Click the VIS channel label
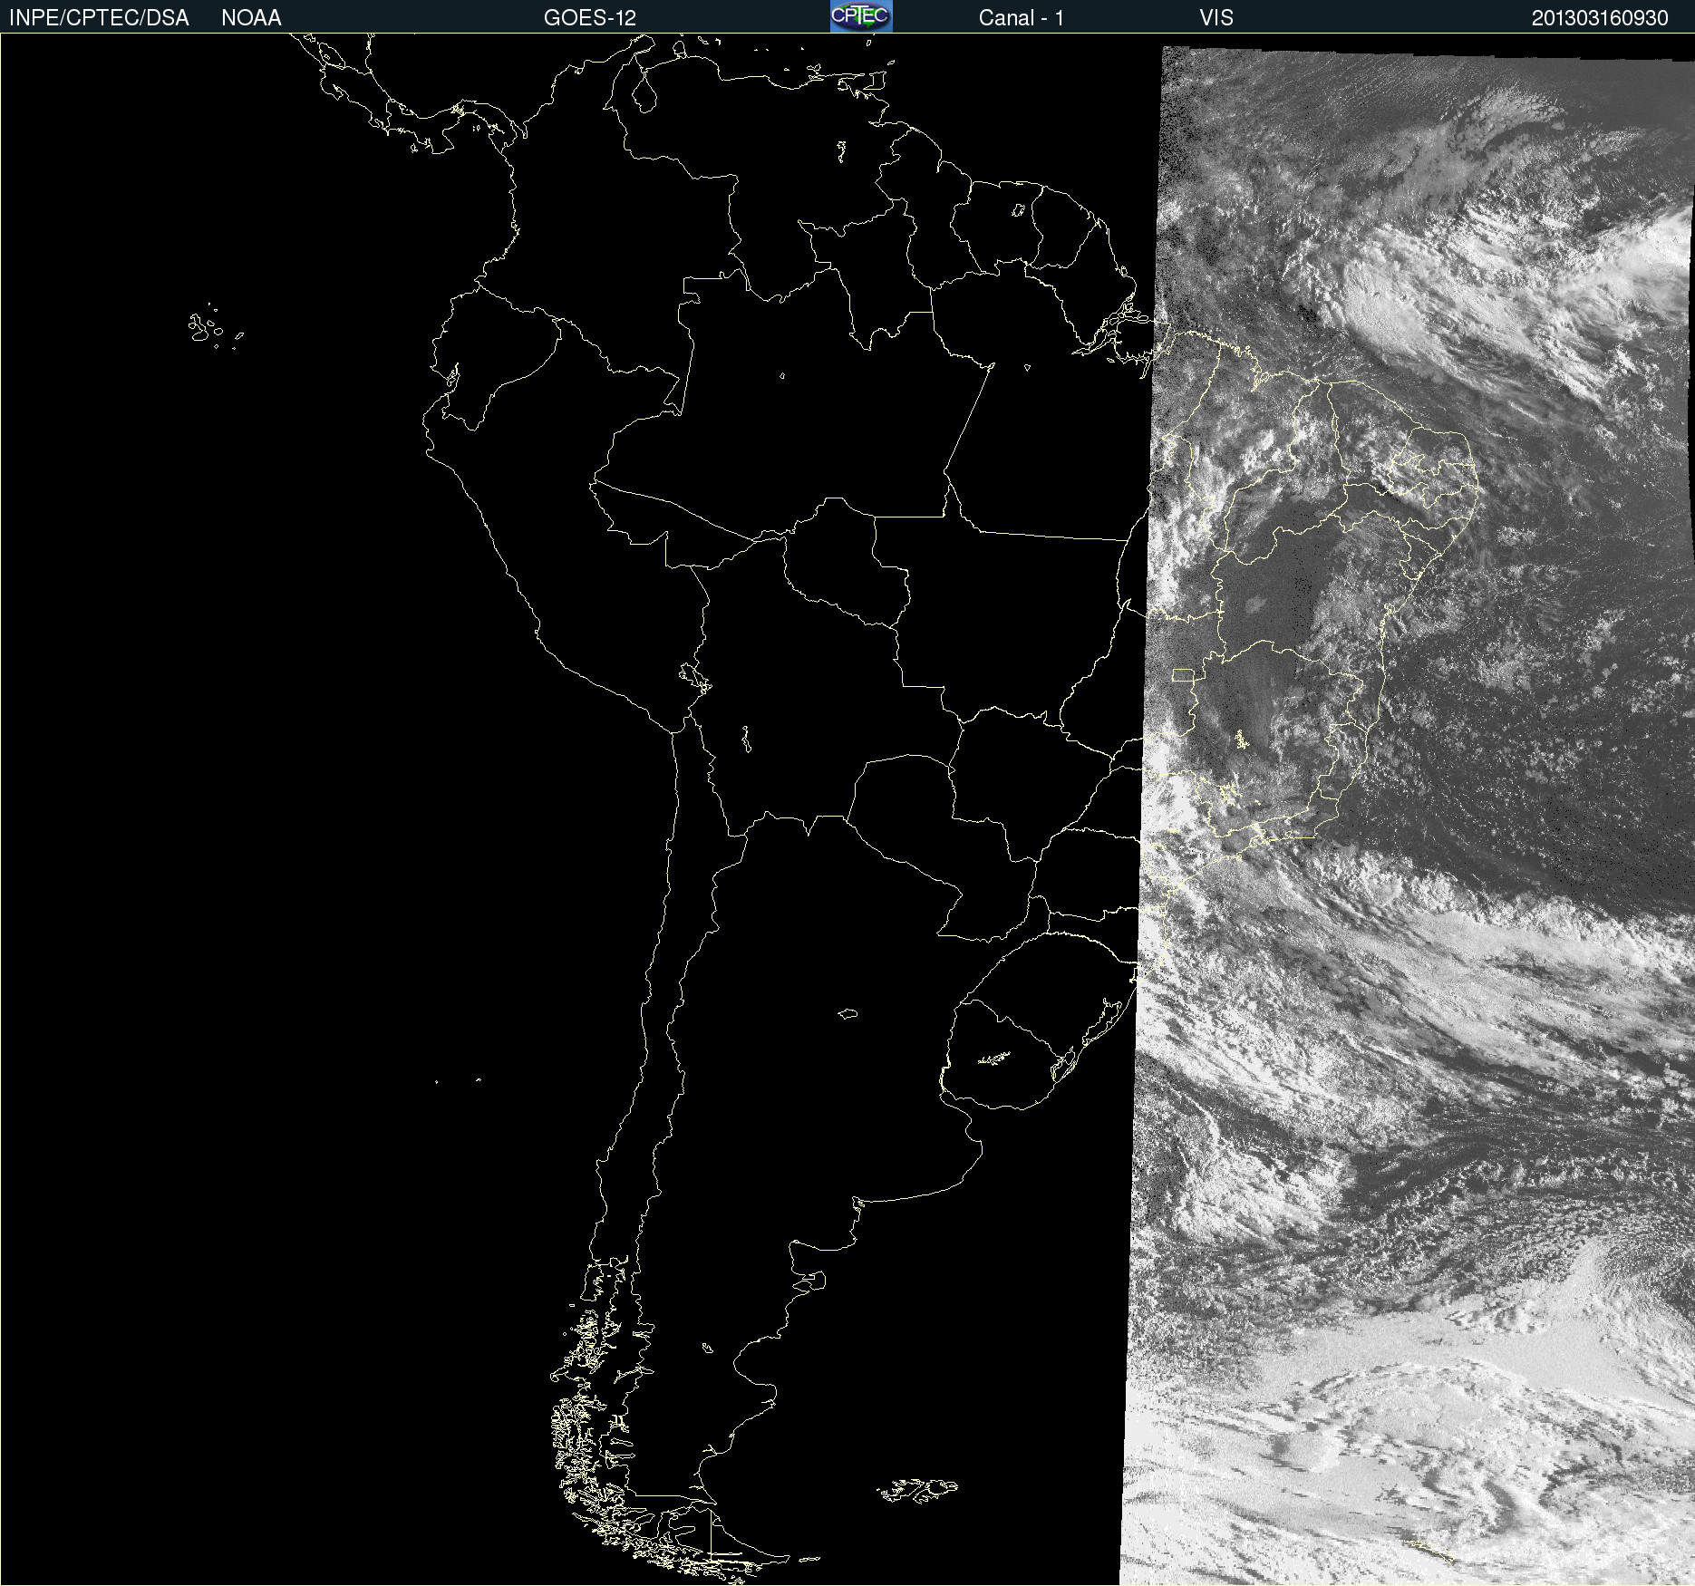Viewport: 1695px width, 1586px height. [1216, 18]
